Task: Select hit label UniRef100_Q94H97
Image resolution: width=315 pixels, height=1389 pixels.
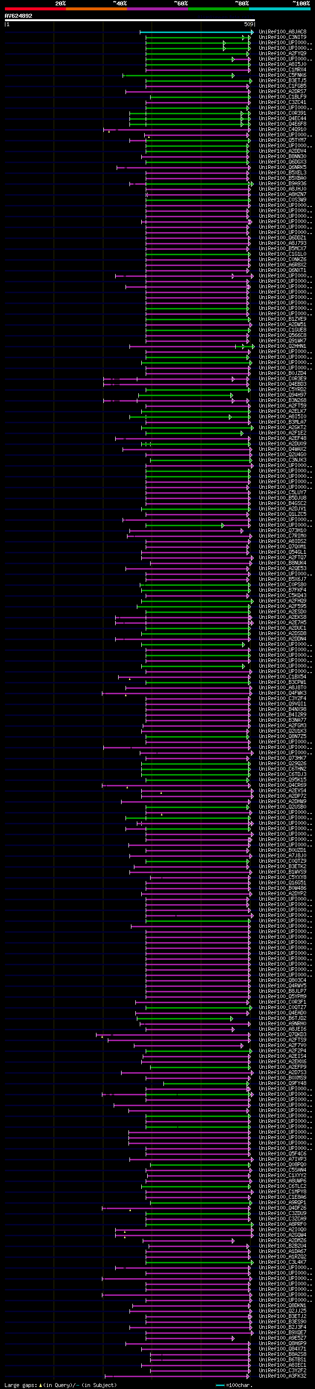Action: (283, 395)
